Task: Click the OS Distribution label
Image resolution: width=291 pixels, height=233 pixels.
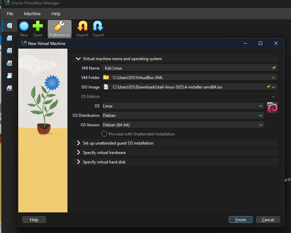Action: (86, 115)
